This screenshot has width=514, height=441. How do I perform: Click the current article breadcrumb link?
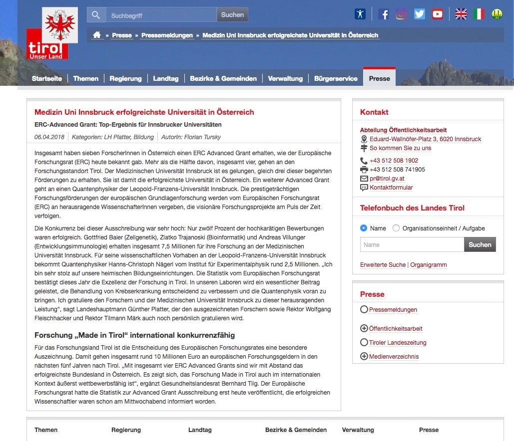[290, 35]
